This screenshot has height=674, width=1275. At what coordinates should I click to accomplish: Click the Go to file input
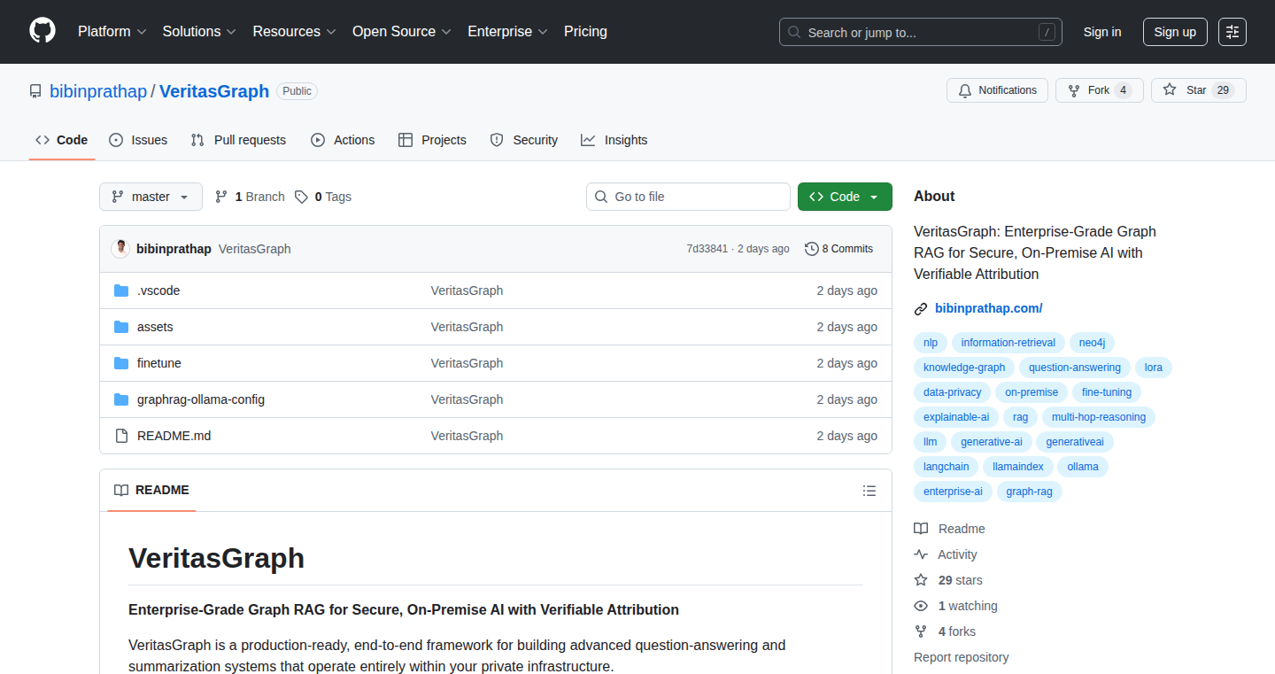688,197
